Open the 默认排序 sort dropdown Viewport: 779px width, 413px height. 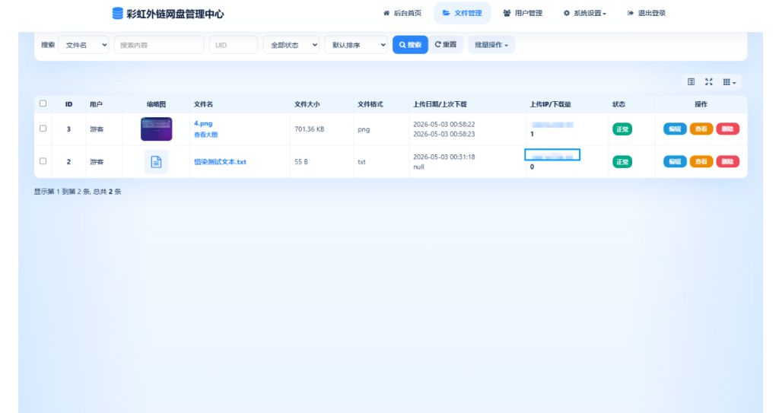356,45
